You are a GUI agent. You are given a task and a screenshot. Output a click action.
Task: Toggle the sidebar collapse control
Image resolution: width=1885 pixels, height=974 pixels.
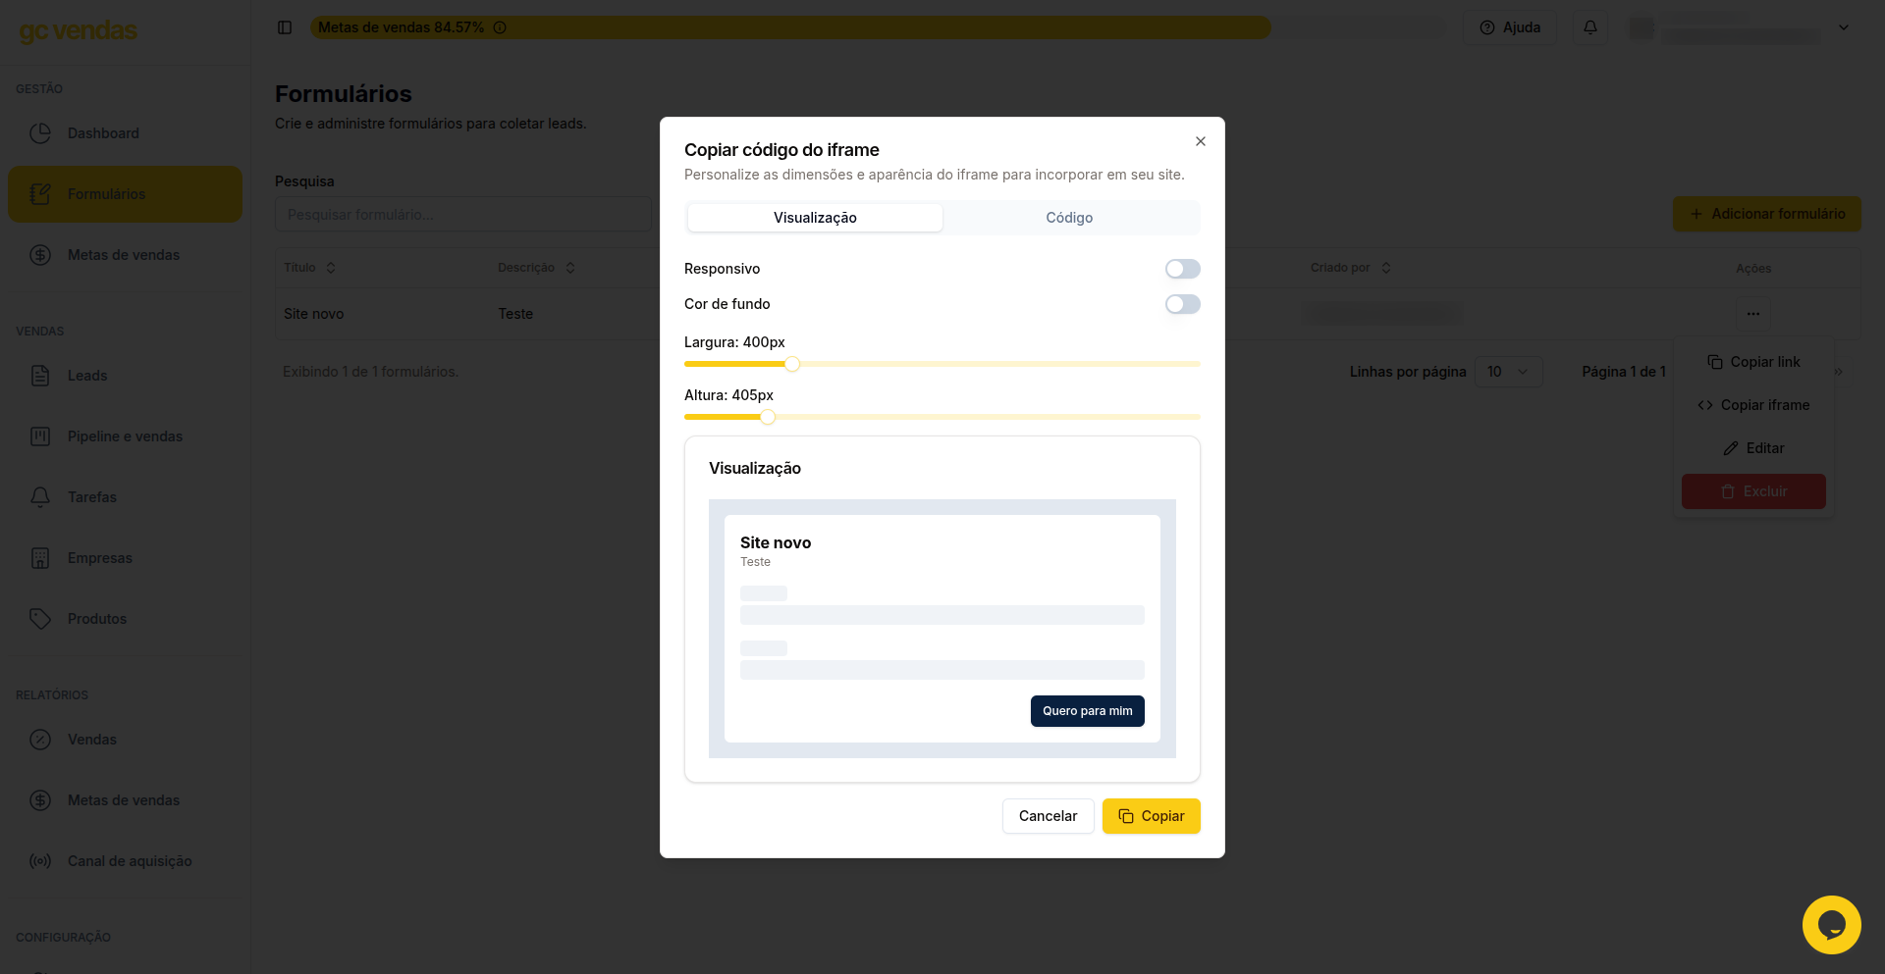(x=285, y=27)
